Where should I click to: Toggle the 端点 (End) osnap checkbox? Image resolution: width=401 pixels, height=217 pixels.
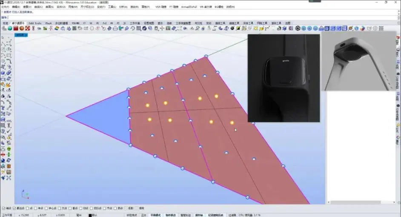3,208
